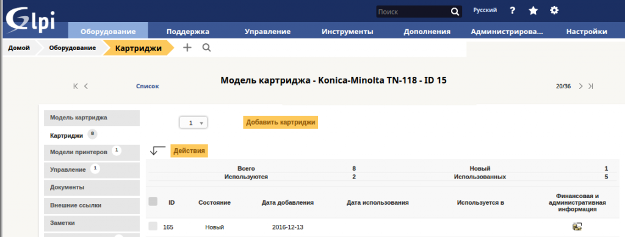Viewport: 625px width, 237px height.
Task: Open help question mark icon
Action: 513,11
